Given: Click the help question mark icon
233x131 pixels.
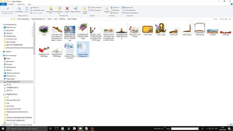Looking at the screenshot, I should [x=232, y=4].
